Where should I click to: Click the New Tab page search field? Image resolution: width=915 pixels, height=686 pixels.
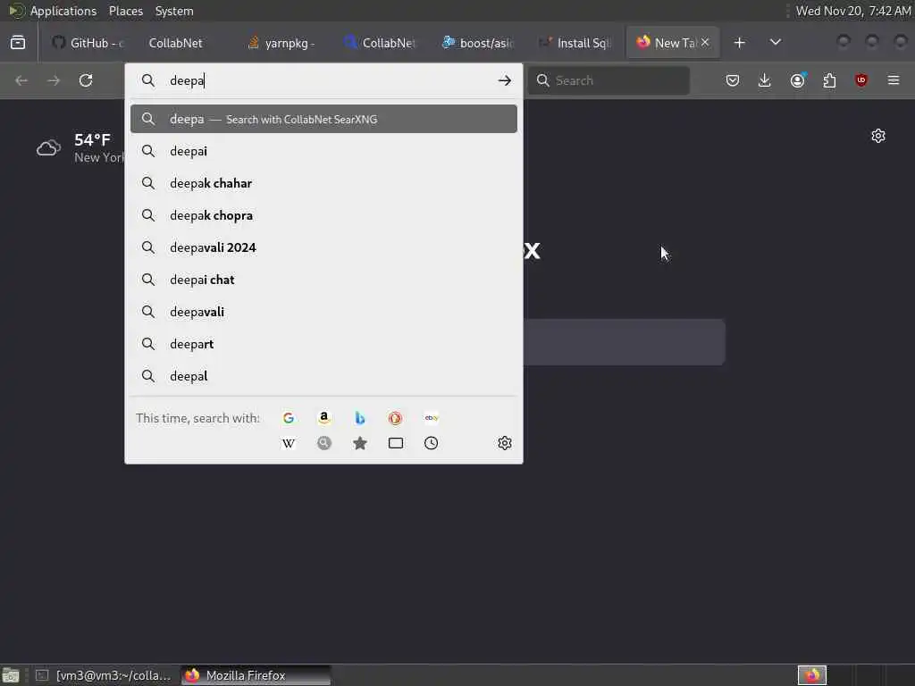click(x=623, y=342)
